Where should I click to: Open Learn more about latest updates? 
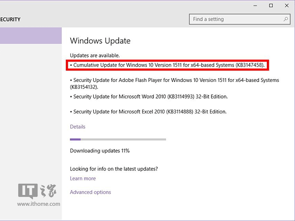tap(83, 178)
